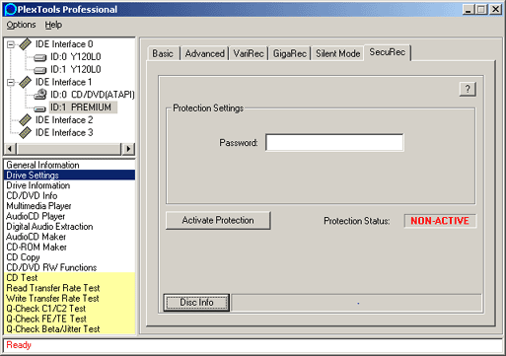Image resolution: width=506 pixels, height=356 pixels.
Task: Switch to the VariRec tab
Action: [x=249, y=53]
